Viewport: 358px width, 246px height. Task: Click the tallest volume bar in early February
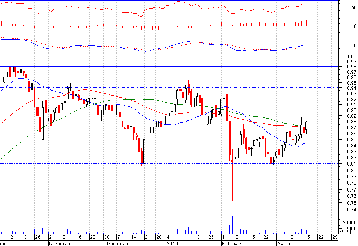(233, 225)
